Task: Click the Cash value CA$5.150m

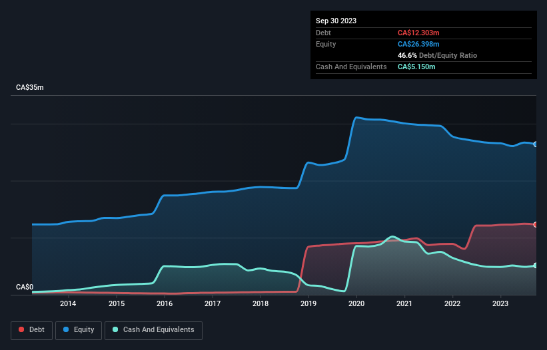Action: (416, 67)
